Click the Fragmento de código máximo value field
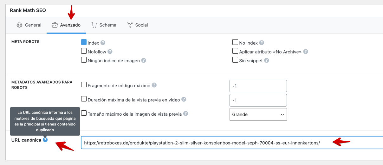Screen dimensions: 383x165 [258, 86]
